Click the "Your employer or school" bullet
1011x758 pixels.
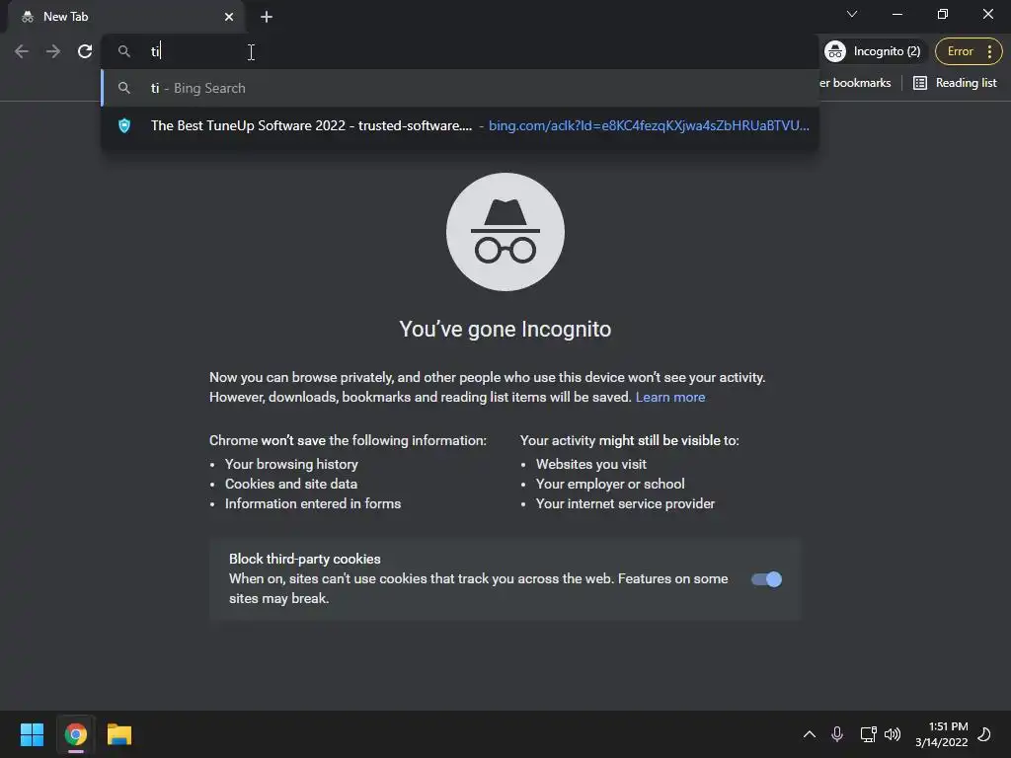click(x=610, y=484)
